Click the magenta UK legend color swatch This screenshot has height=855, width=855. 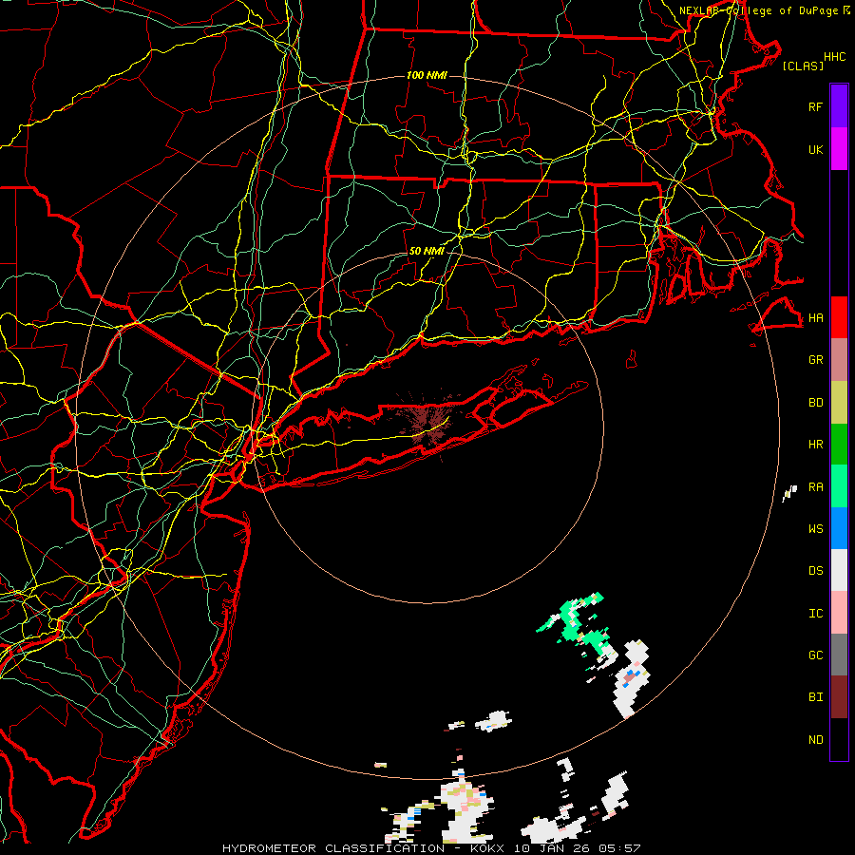(839, 149)
